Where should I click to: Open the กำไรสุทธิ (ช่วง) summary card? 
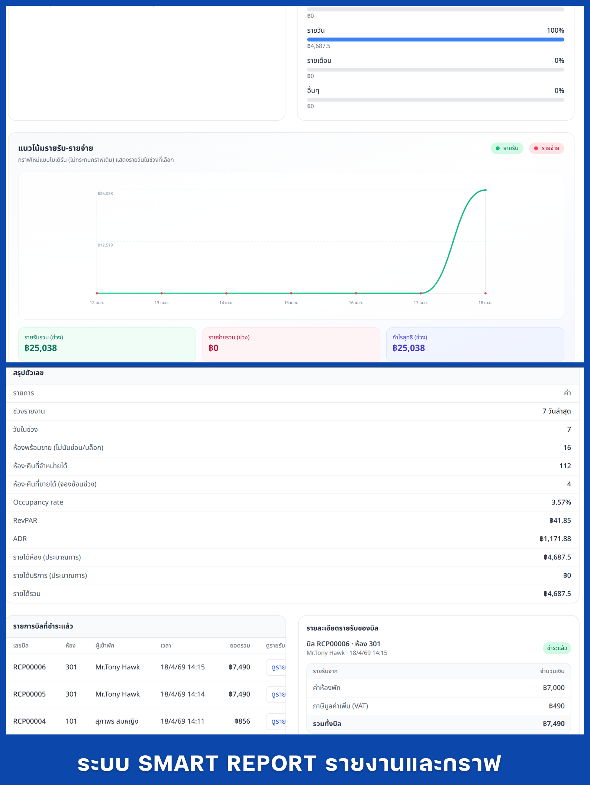[x=475, y=344]
